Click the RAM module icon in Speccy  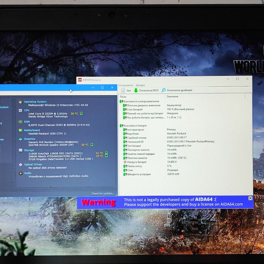(x=20, y=122)
